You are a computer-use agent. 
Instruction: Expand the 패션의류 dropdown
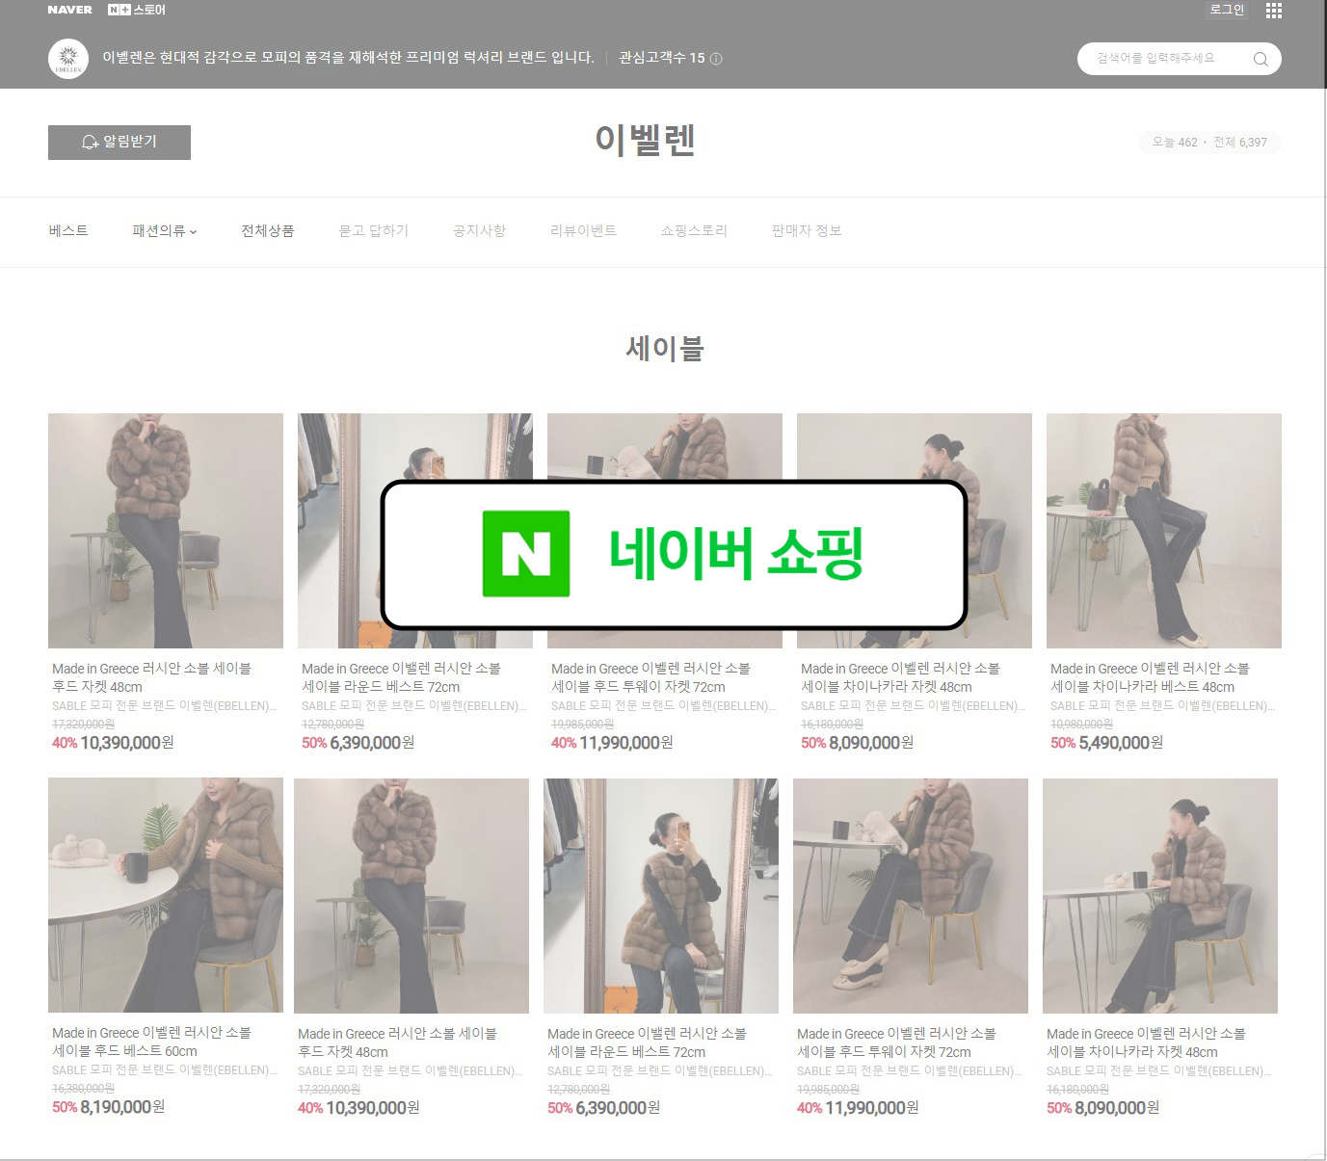coord(163,230)
